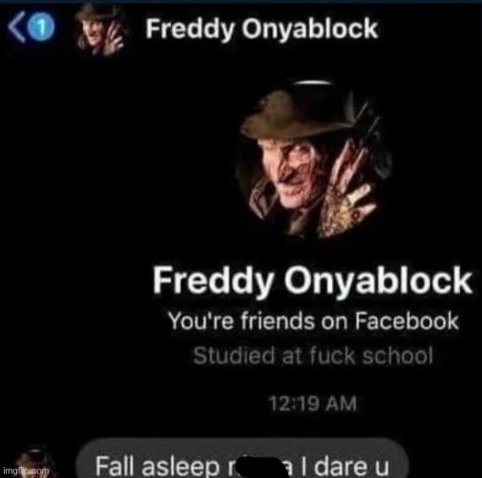Tap the word Facebook in the friends line
The height and width of the screenshot is (478, 482).
pos(407,321)
